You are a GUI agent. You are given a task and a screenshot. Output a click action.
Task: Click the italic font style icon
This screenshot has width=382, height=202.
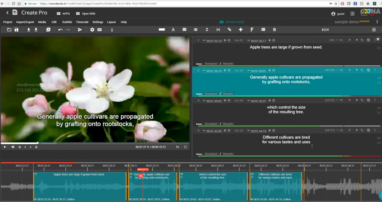pos(252,30)
